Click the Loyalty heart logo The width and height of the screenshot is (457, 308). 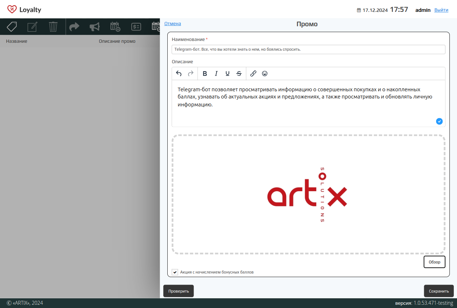click(x=12, y=9)
